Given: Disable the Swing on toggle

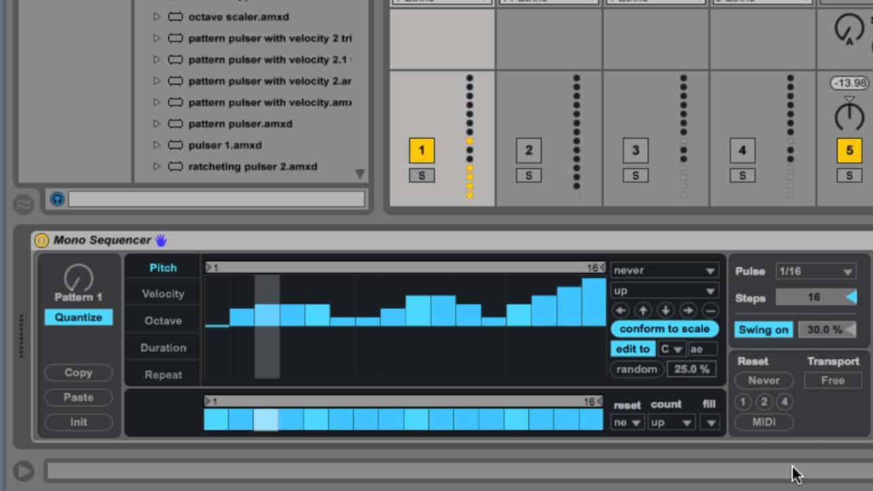Looking at the screenshot, I should [763, 329].
